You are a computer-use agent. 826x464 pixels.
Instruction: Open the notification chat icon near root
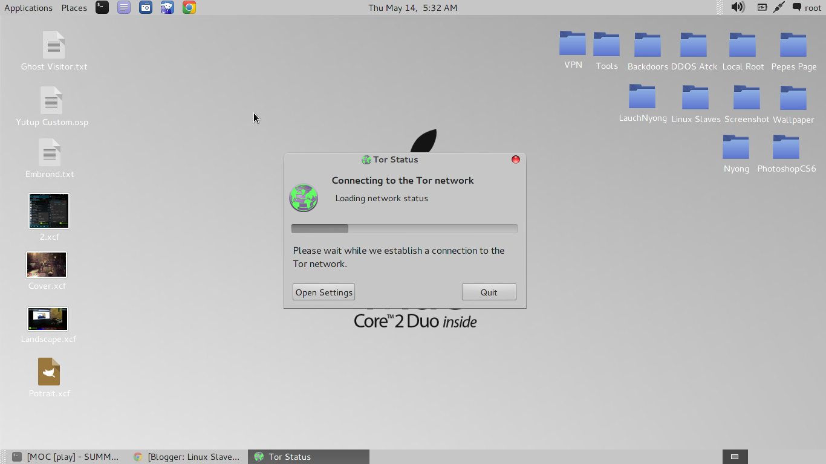click(x=795, y=7)
